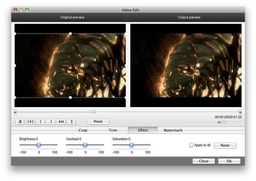Set trim end with right bracket button
Viewport: 256px width, 181px height.
point(51,122)
